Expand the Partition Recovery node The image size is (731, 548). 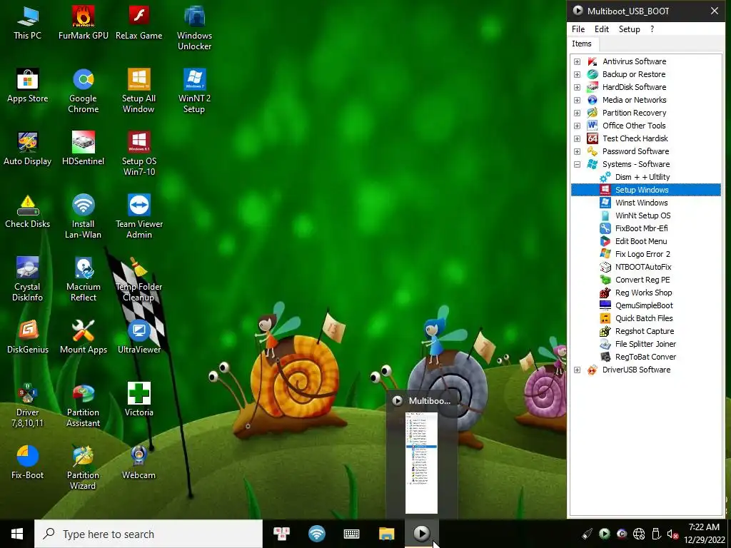coord(577,113)
